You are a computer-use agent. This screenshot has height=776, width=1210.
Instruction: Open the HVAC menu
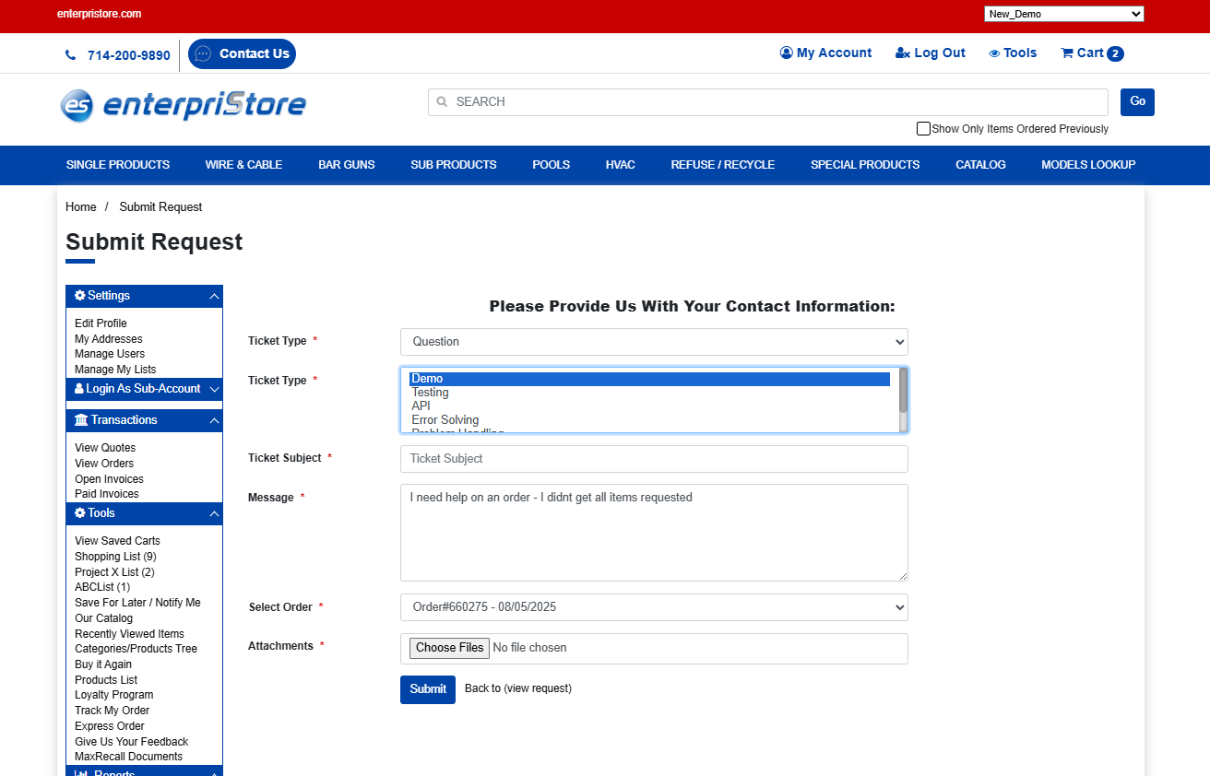pyautogui.click(x=621, y=165)
